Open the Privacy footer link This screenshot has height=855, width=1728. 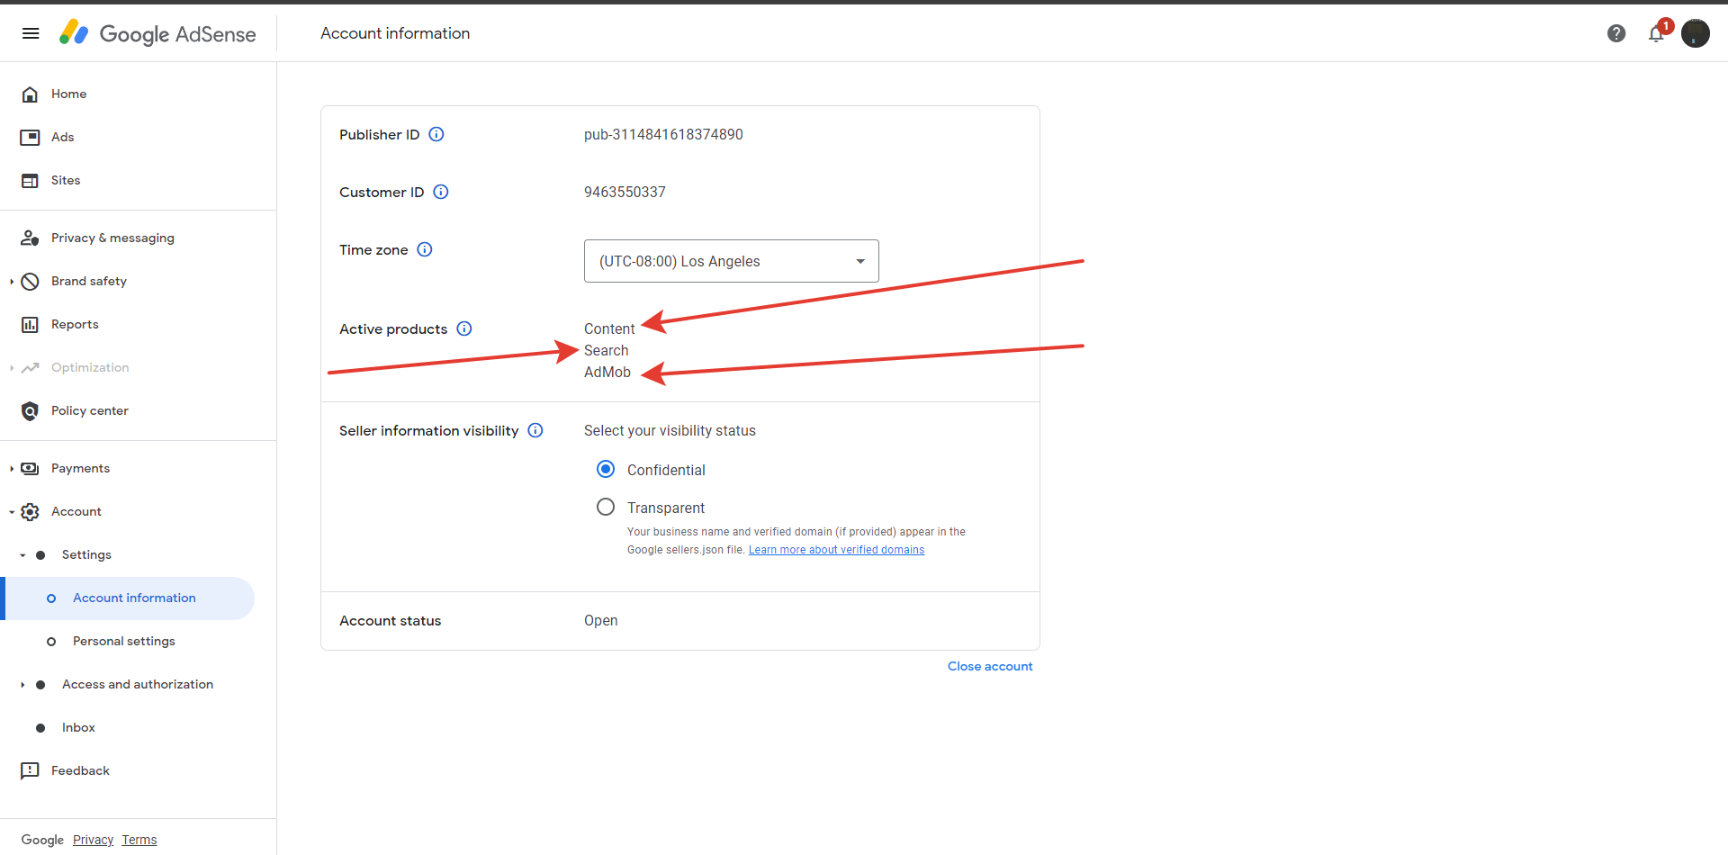[x=93, y=840]
